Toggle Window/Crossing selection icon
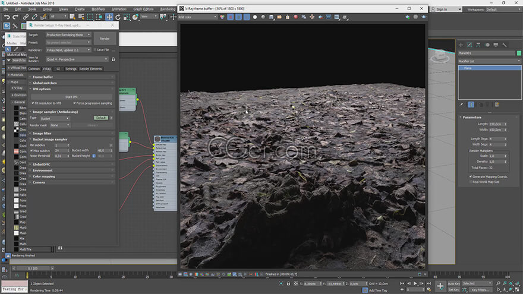Image resolution: width=523 pixels, height=294 pixels. 99,17
